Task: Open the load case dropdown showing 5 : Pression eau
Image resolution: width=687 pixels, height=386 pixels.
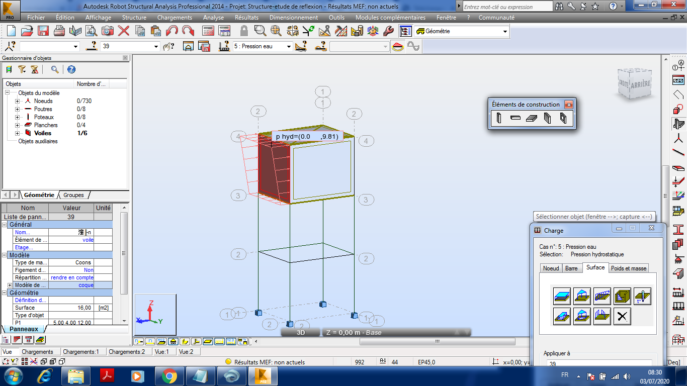Action: pos(289,46)
